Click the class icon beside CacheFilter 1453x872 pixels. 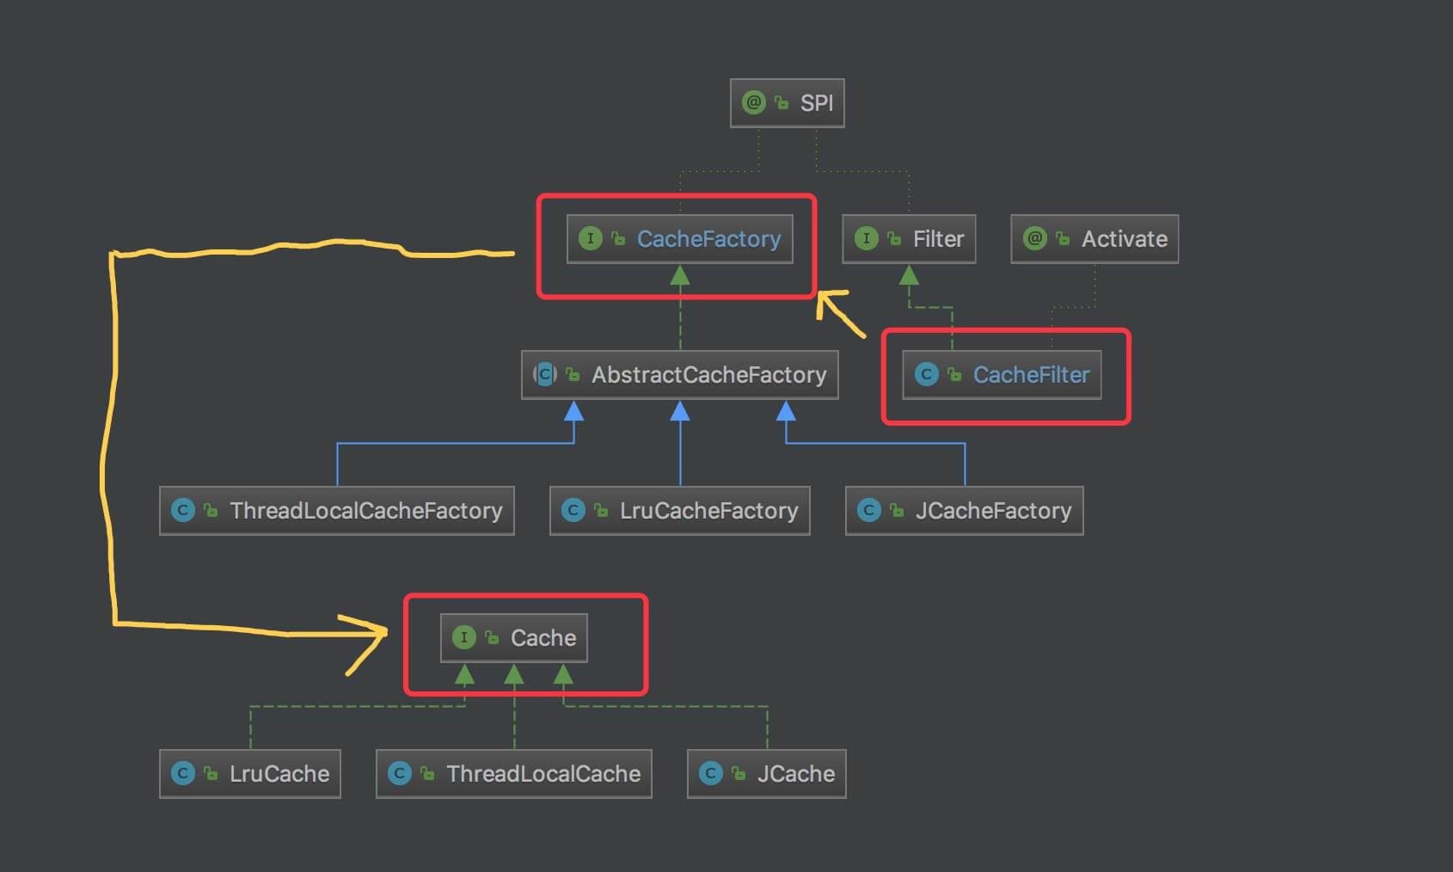[926, 374]
